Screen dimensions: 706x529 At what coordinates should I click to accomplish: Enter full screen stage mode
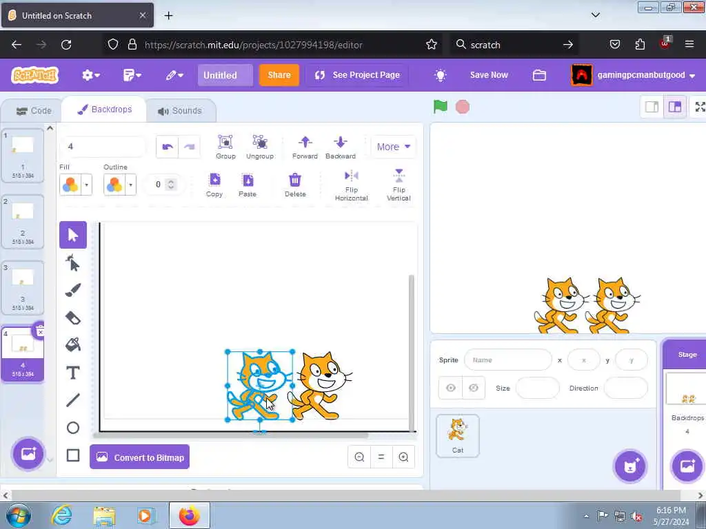(700, 107)
